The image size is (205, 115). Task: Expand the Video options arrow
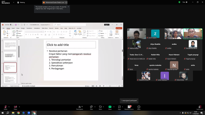(19, 107)
